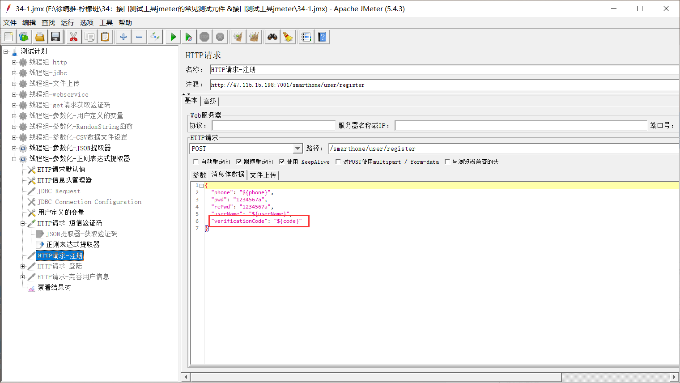This screenshot has width=680, height=383.
Task: Expand the 线程组-http node
Action: (14, 62)
